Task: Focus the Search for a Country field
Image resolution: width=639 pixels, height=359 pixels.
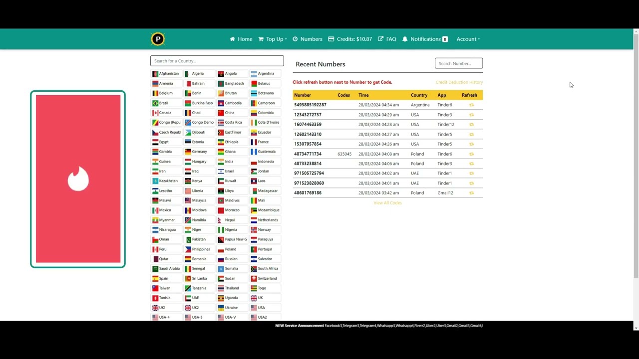Action: click(217, 61)
